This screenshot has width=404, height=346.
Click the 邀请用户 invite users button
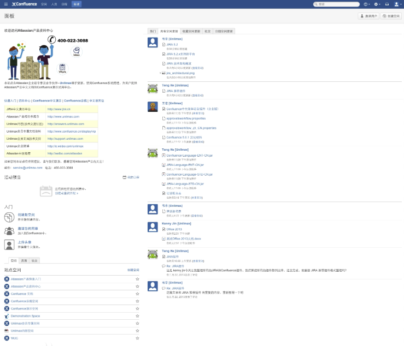pos(368,16)
